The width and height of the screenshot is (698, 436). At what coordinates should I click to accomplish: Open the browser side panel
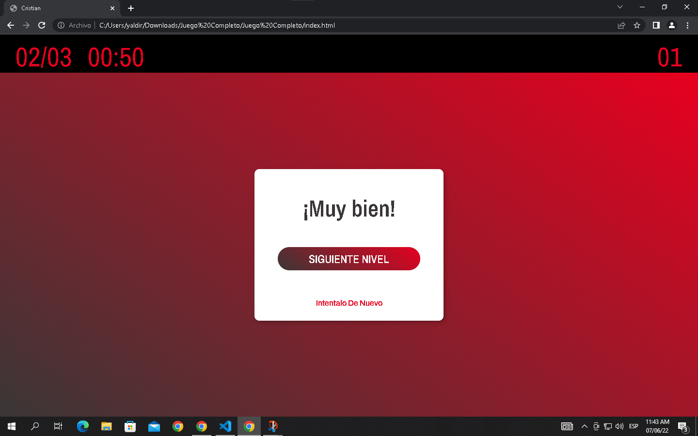[x=656, y=25]
